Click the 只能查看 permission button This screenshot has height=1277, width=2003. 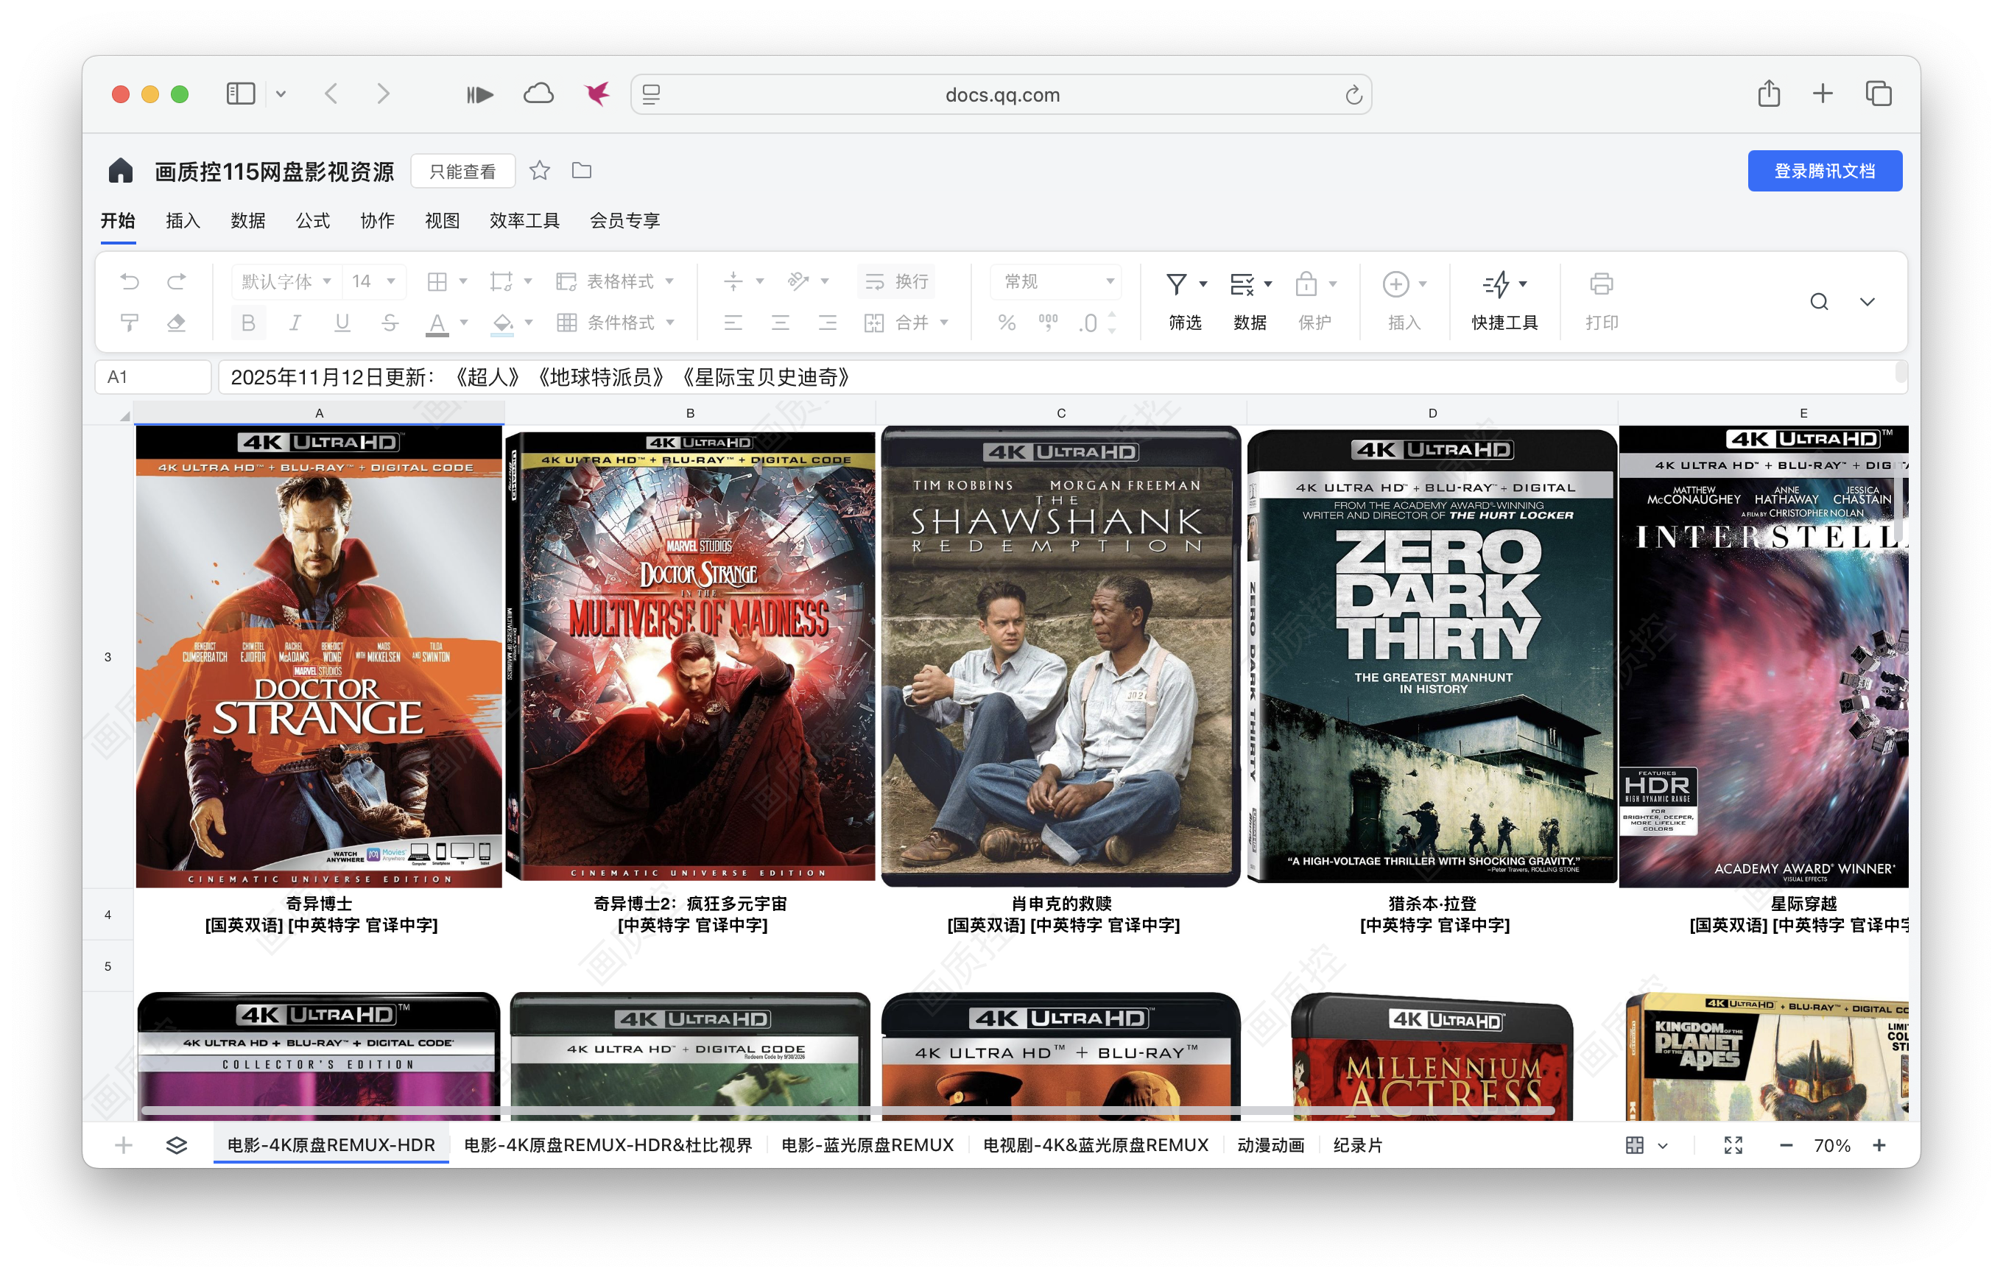point(462,171)
